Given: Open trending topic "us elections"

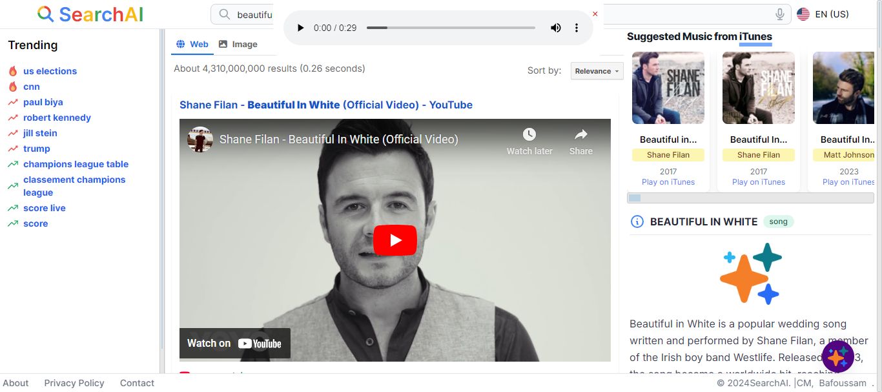Looking at the screenshot, I should 50,71.
